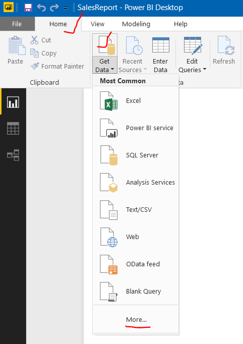The height and width of the screenshot is (344, 243).
Task: Redo the last action
Action: pos(54,8)
